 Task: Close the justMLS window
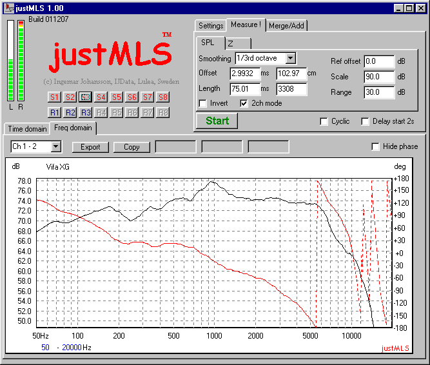420,8
